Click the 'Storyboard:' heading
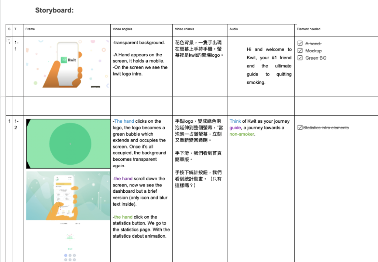Viewport: 378px width, 262px height. [x=54, y=10]
